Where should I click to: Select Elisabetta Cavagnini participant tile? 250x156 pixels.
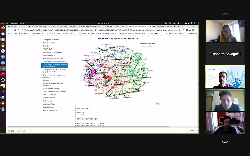(225, 54)
